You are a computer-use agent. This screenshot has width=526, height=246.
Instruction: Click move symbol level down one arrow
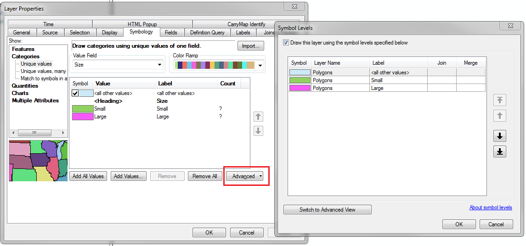500,136
